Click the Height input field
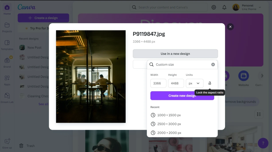Image resolution: width=272 pixels, height=152 pixels. point(176,83)
